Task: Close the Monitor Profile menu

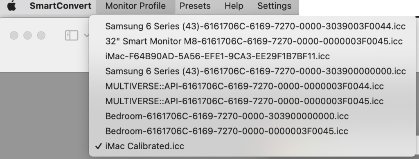Action: 135,6
